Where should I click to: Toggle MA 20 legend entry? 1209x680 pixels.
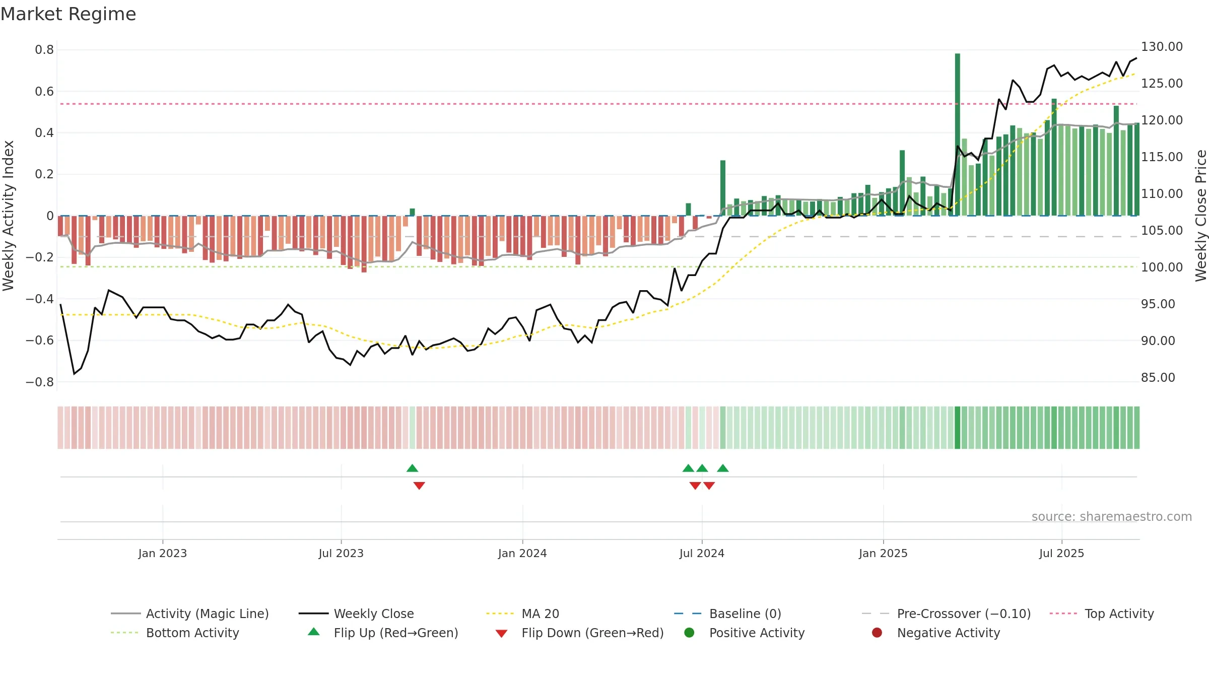point(522,614)
